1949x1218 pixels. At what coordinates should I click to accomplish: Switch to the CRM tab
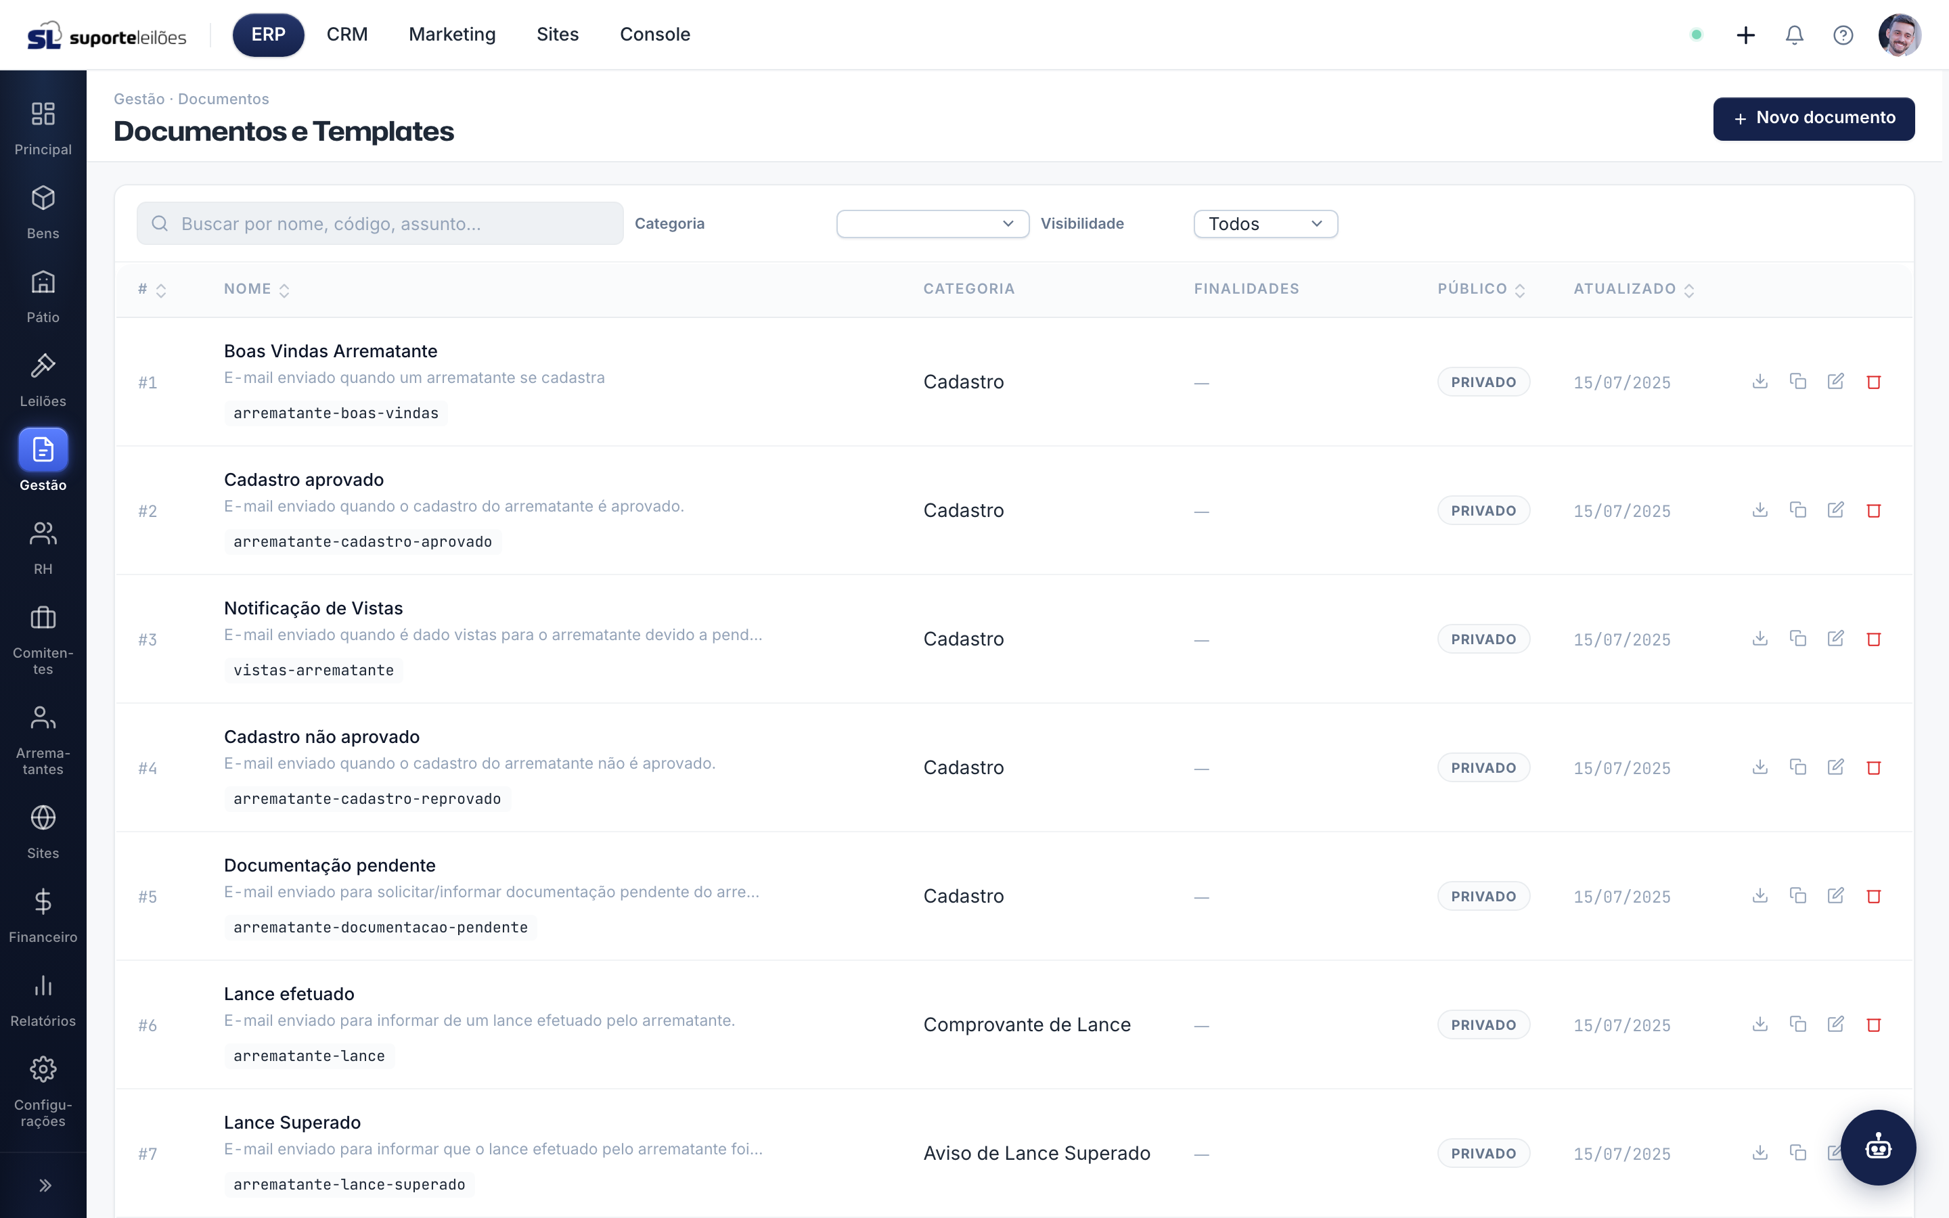point(347,35)
